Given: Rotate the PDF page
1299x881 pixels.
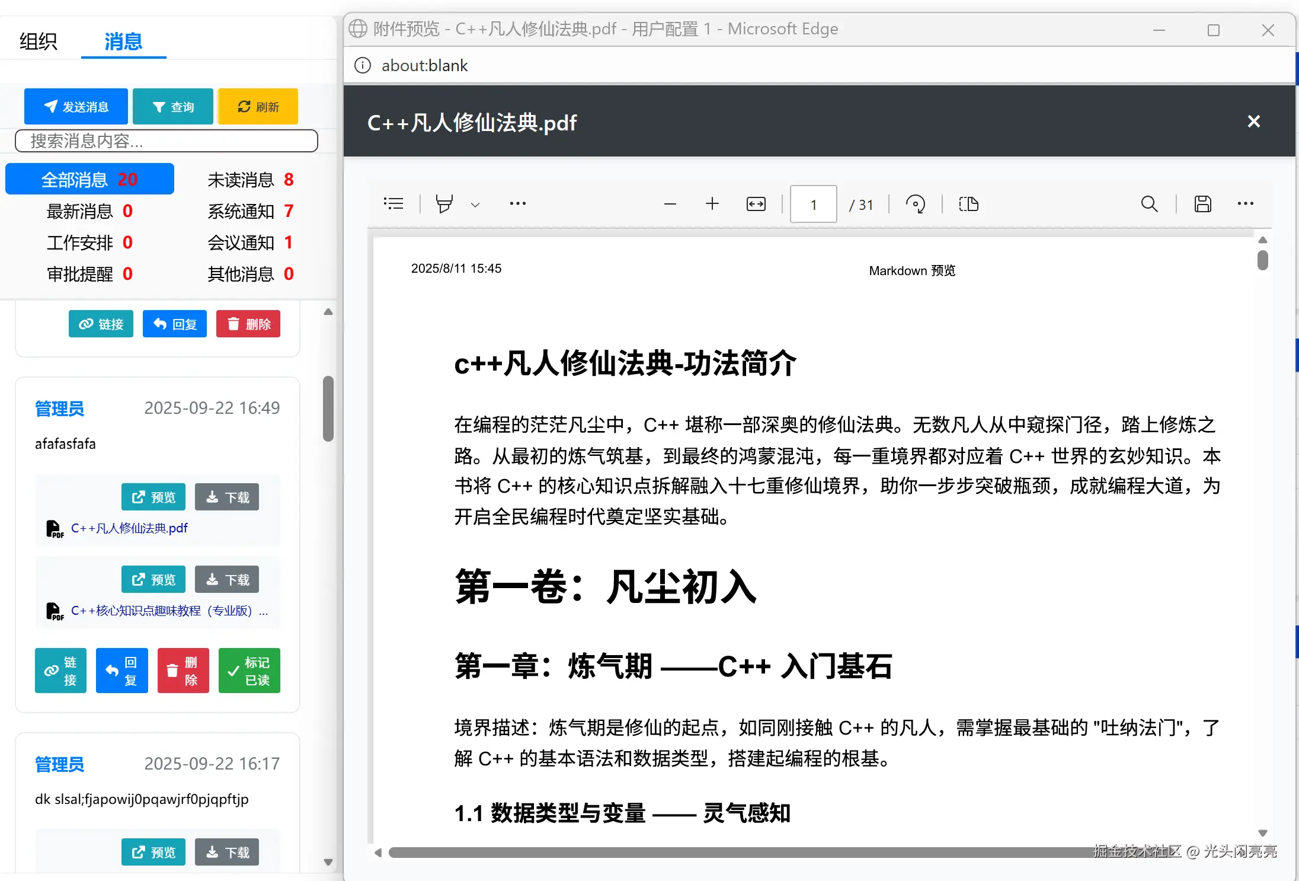Looking at the screenshot, I should 915,204.
